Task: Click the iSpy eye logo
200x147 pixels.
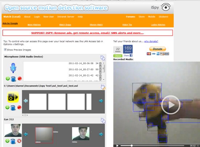Action: point(166,7)
